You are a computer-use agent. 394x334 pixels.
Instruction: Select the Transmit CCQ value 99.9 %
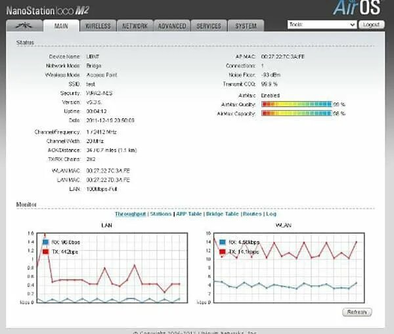point(269,84)
